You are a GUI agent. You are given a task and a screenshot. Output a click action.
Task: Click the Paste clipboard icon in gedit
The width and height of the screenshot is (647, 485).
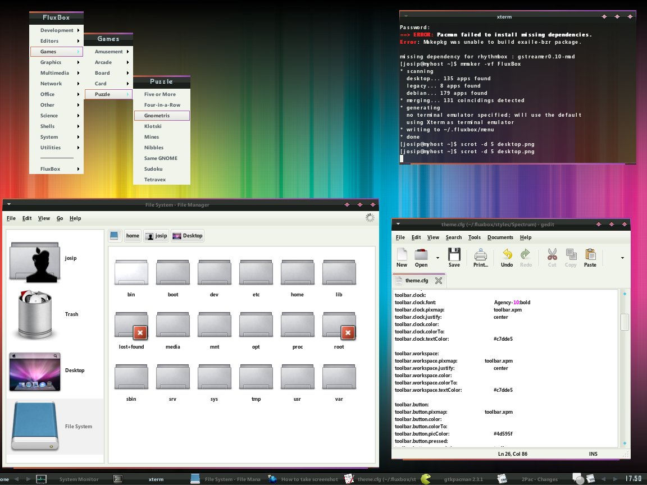pyautogui.click(x=590, y=257)
